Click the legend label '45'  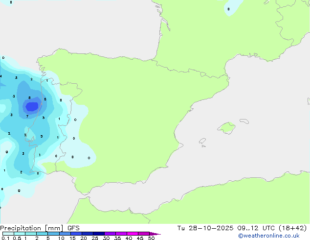140,238
